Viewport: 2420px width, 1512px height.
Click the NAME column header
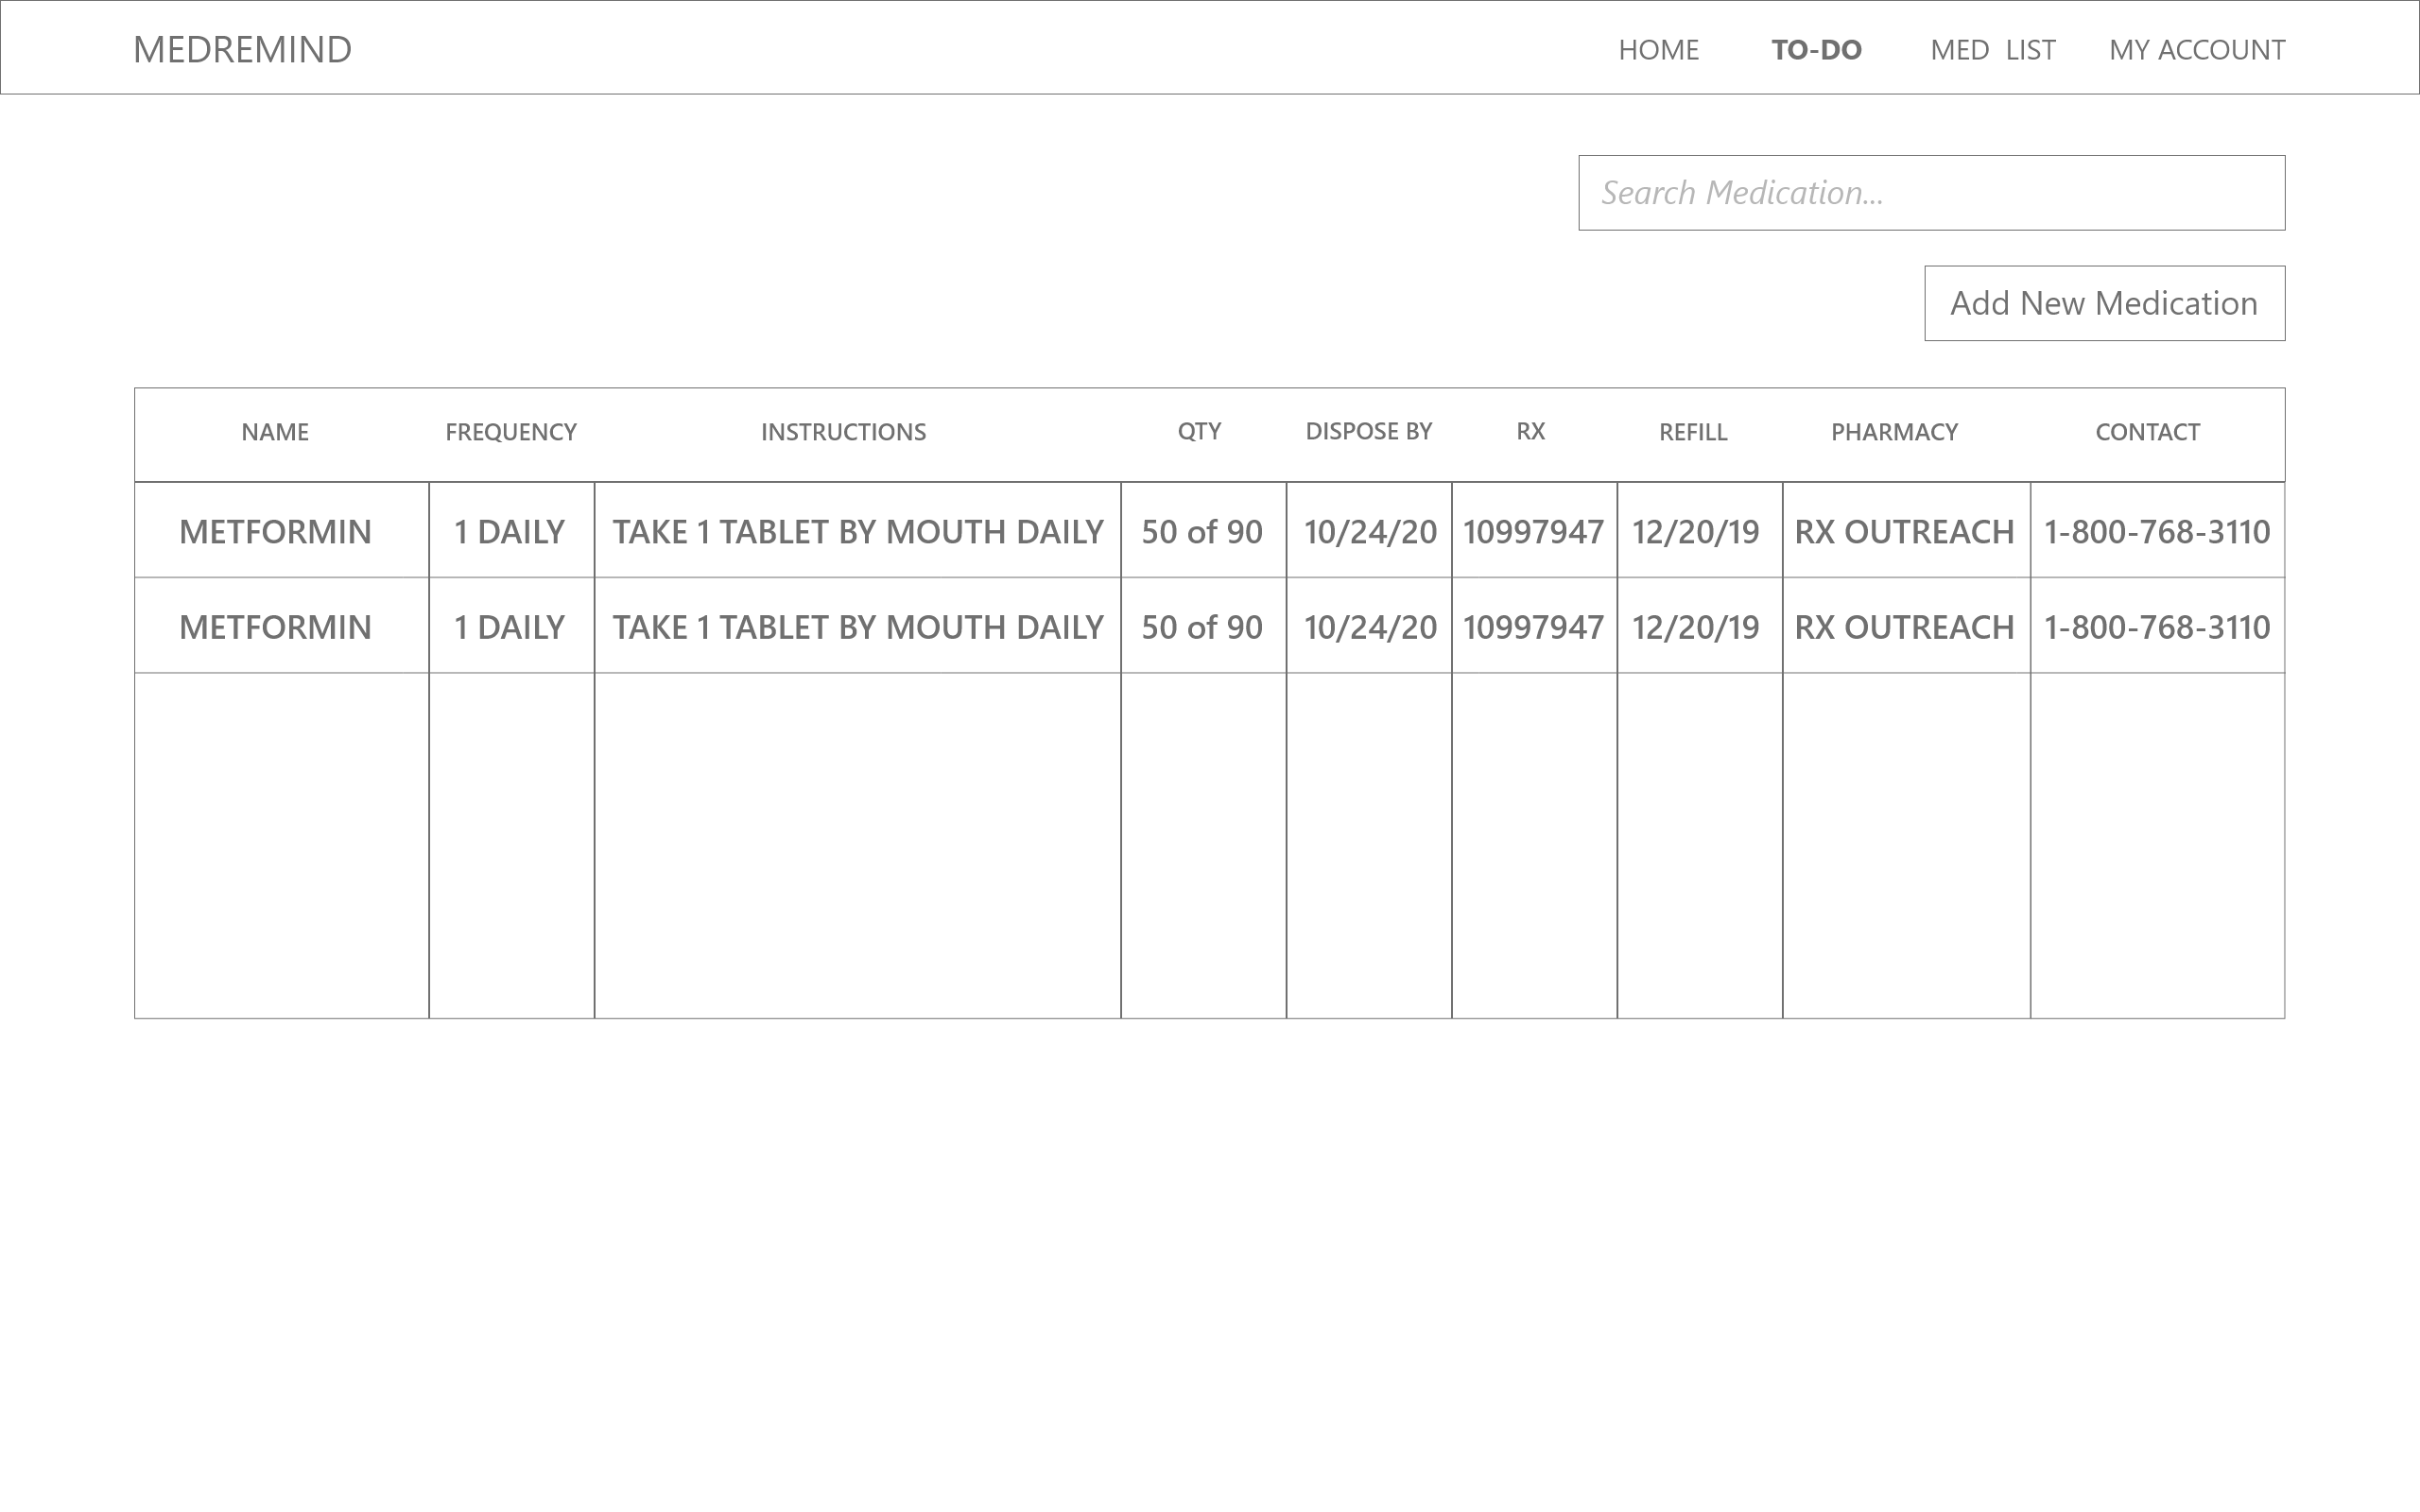[275, 432]
